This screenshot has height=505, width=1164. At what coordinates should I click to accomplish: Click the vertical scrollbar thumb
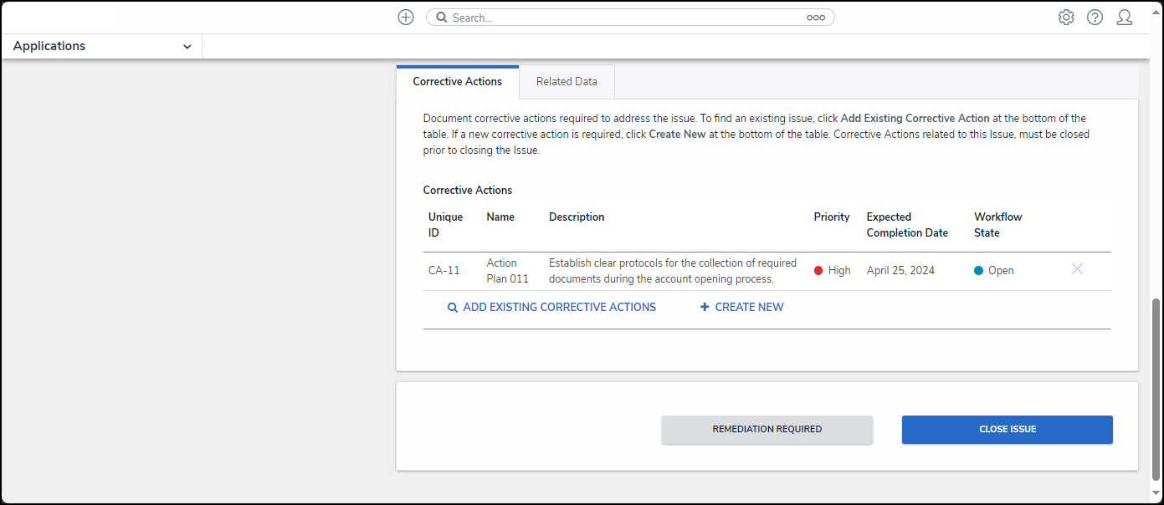(x=1156, y=389)
